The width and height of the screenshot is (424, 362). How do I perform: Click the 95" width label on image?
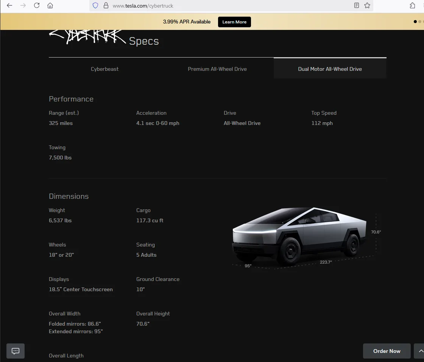pyautogui.click(x=248, y=266)
